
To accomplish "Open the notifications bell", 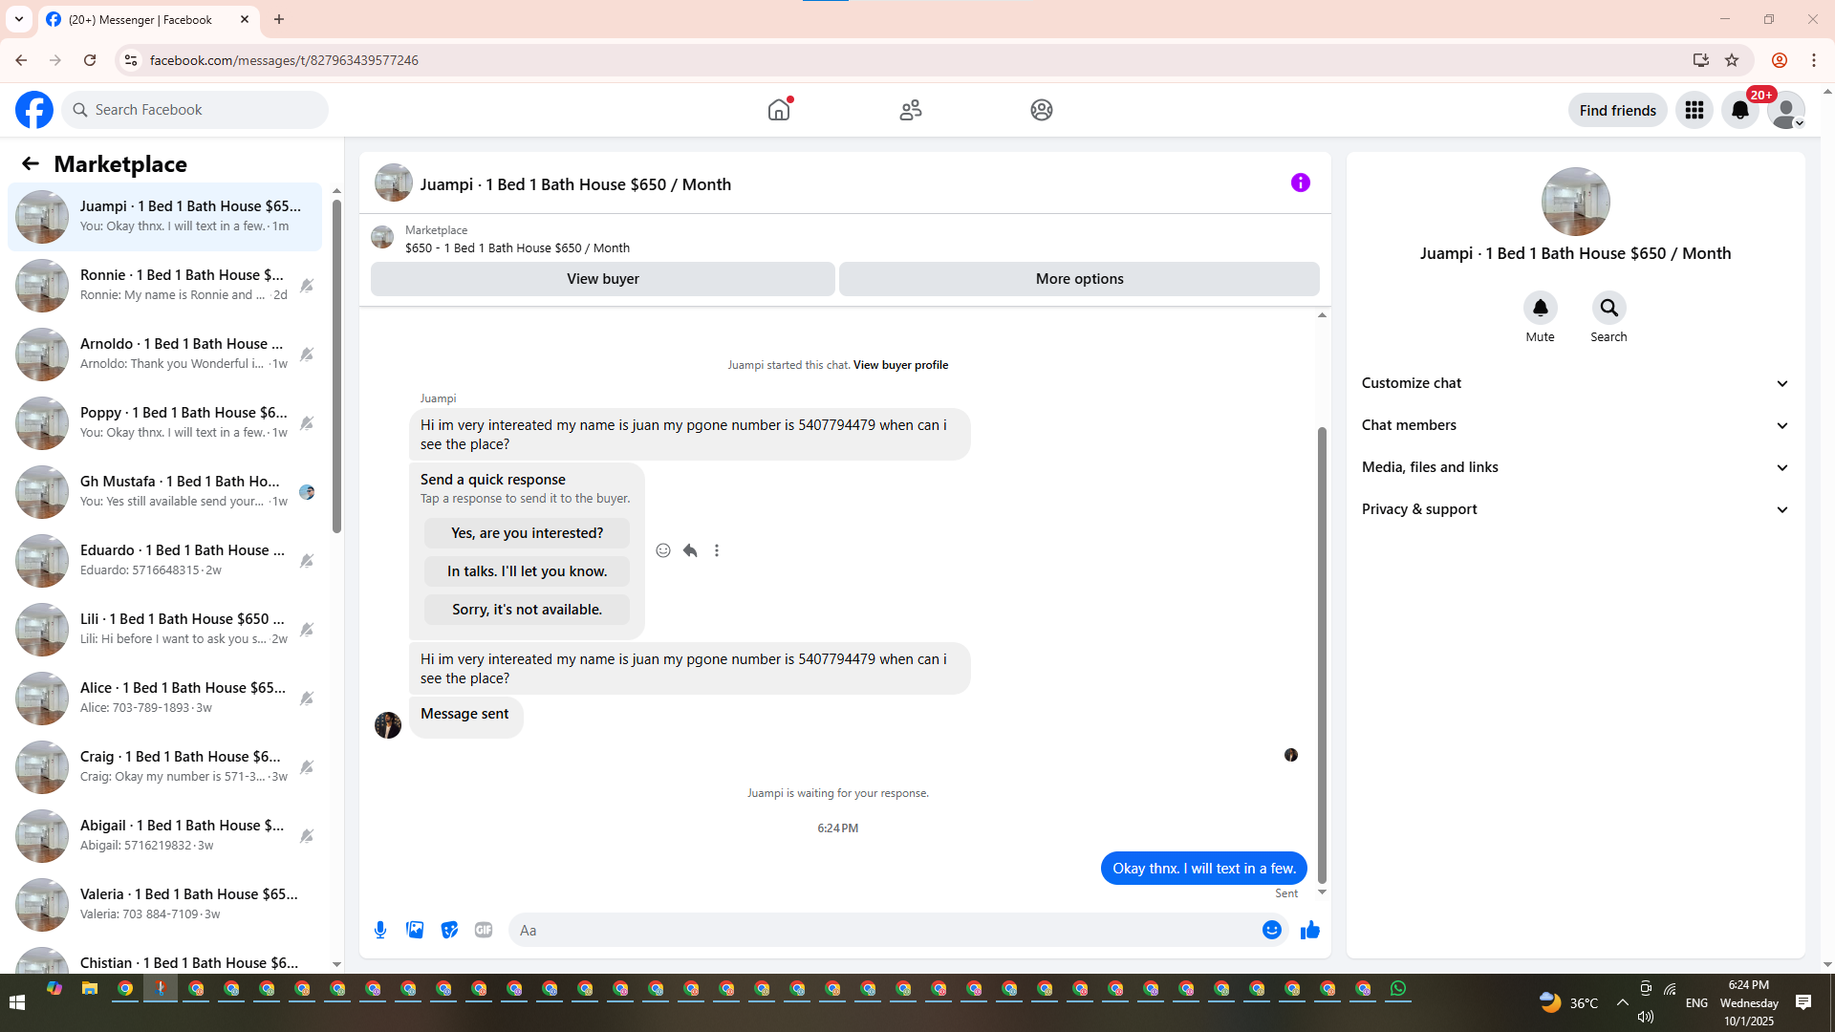I will point(1740,110).
